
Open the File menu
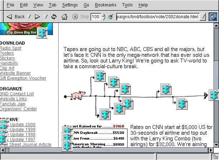(10, 5)
